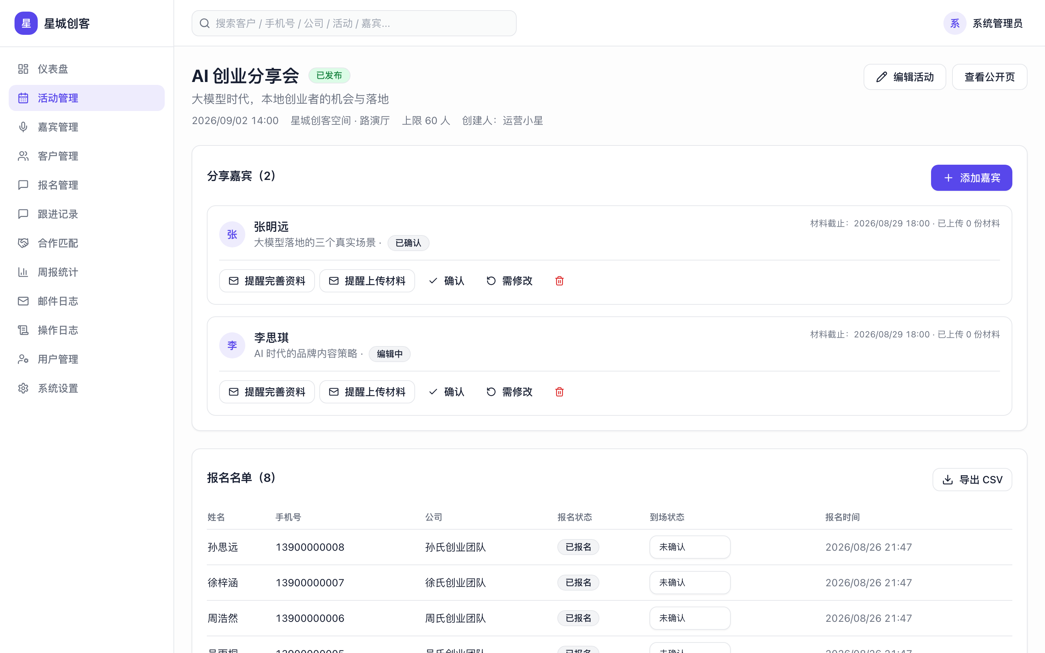
Task: Click the 星城创客 logo icon
Action: [26, 23]
